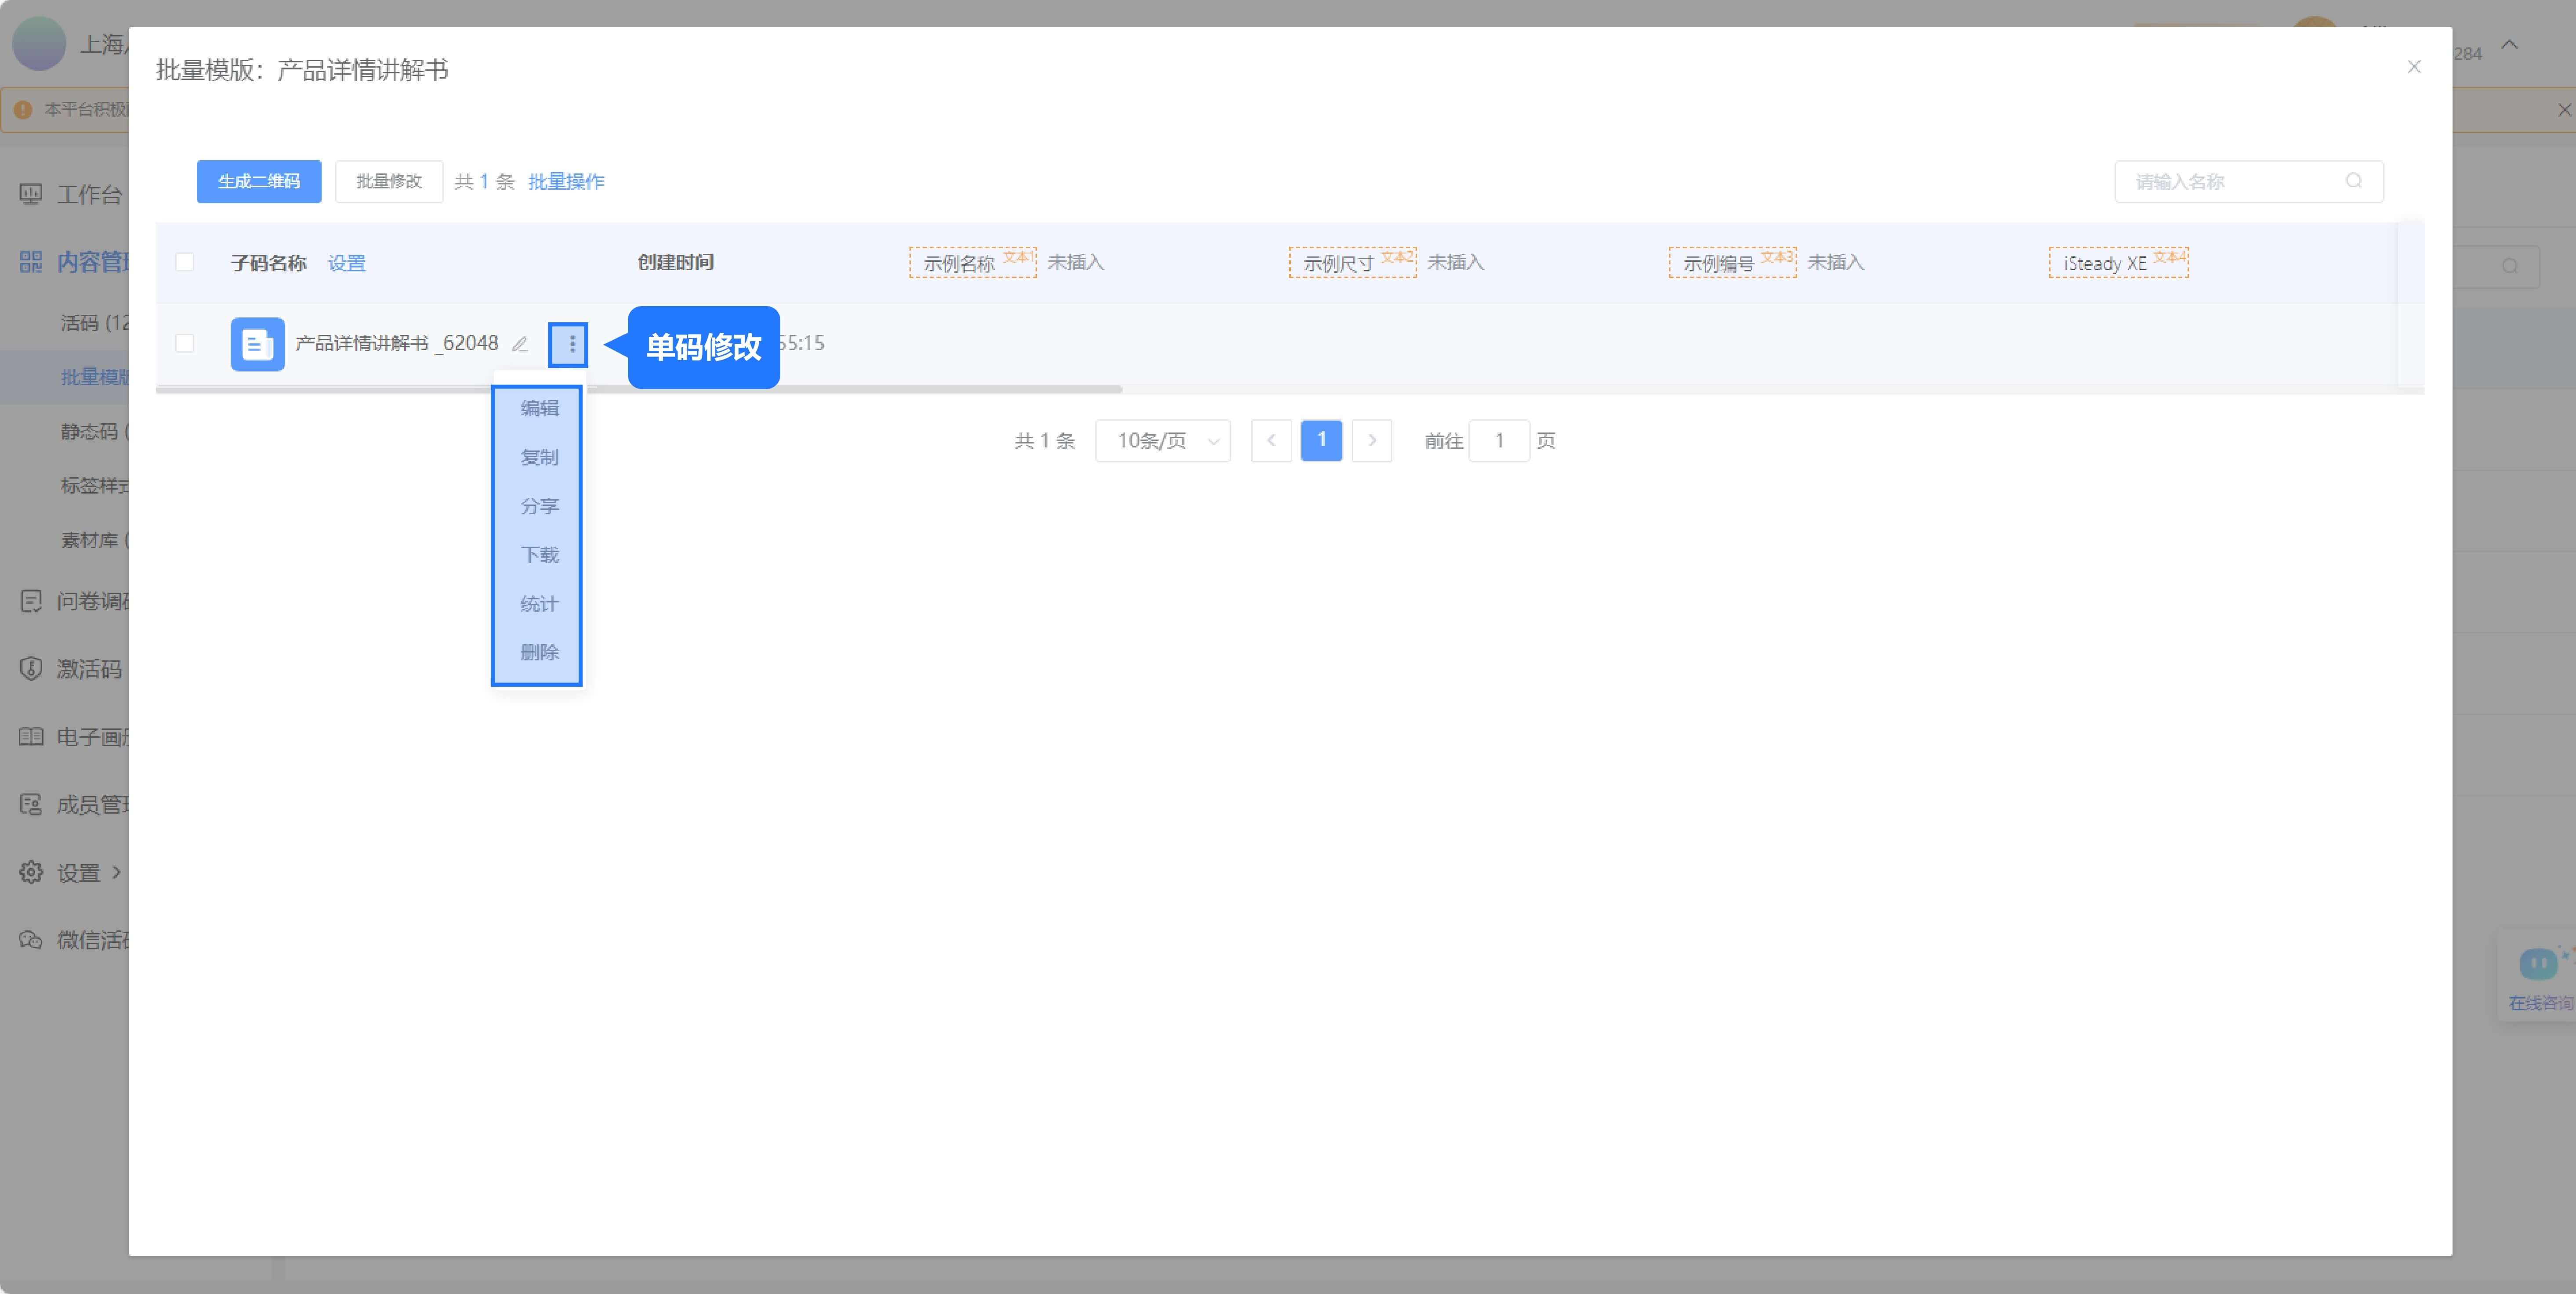Viewport: 2576px width, 1294px height.
Task: Collapse the account menu chevron at top right
Action: point(2509,45)
